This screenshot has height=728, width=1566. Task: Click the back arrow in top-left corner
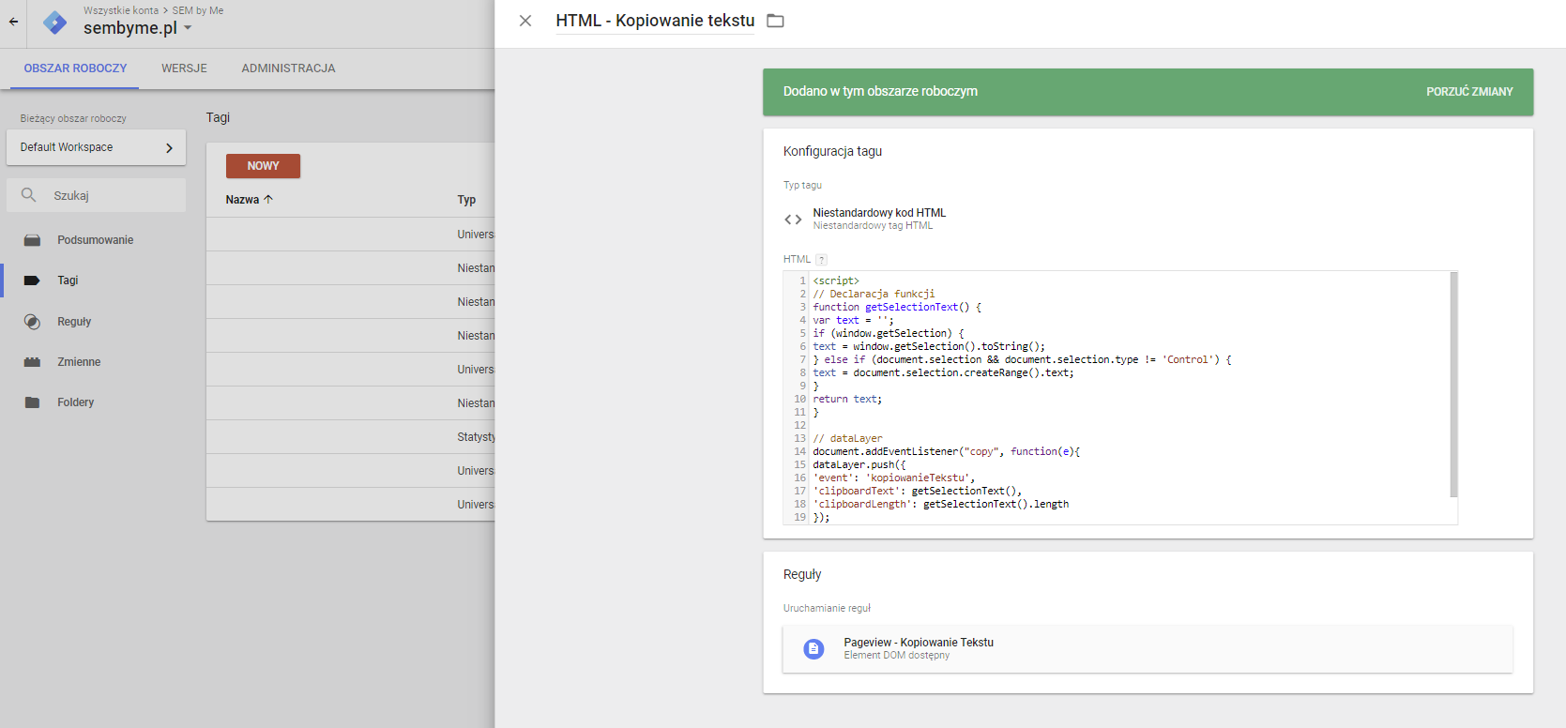(13, 22)
